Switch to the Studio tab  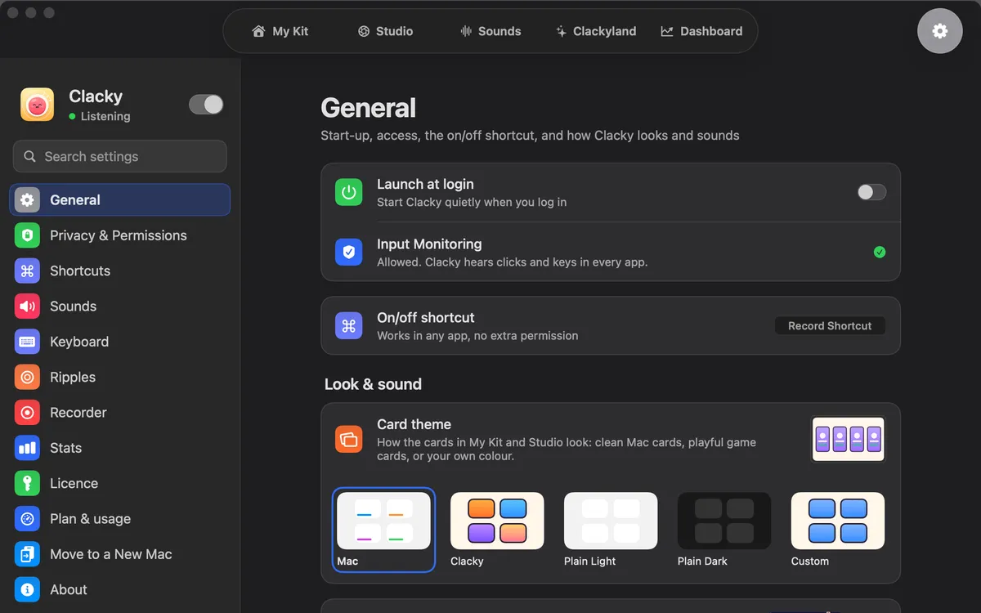[x=385, y=31]
